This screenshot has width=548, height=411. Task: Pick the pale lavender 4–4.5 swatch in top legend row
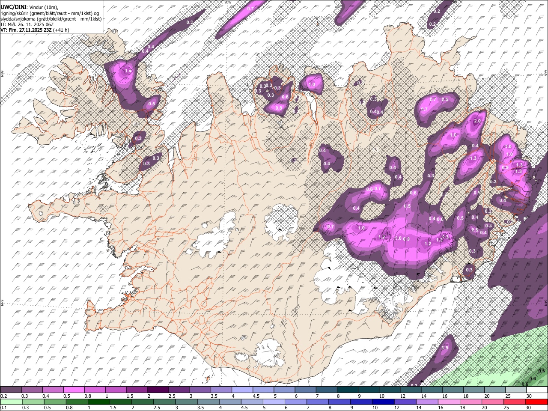tap(241, 390)
